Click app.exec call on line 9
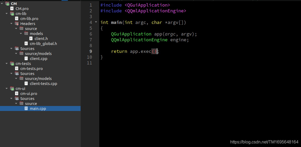This screenshot has width=301, height=147. 143,51
